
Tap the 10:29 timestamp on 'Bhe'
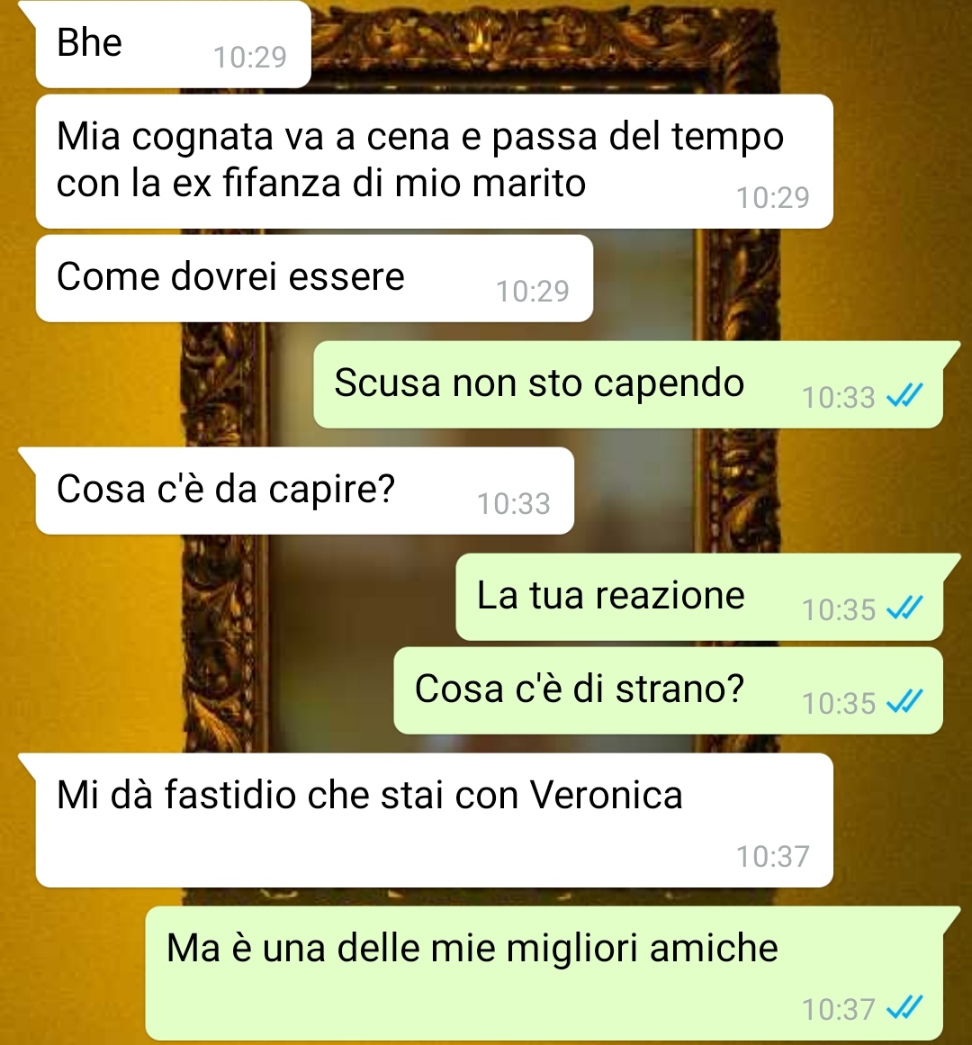[x=250, y=58]
